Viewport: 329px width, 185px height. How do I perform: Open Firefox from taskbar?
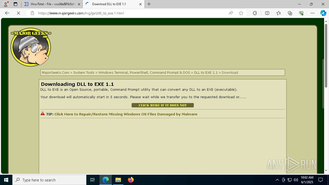tap(131, 180)
